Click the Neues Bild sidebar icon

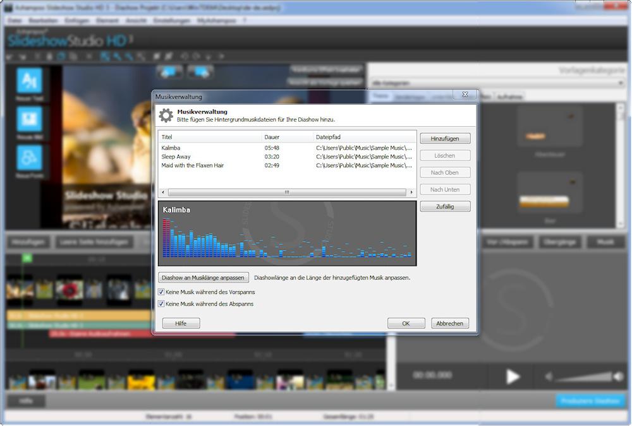pos(29,120)
